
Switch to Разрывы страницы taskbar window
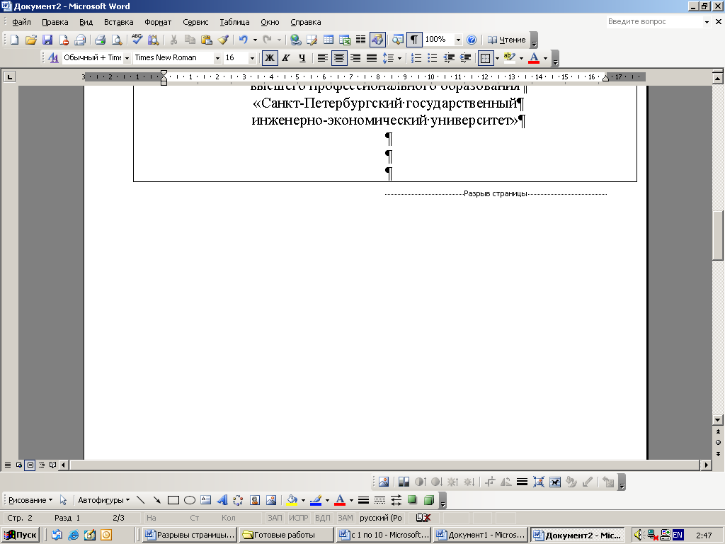pos(190,535)
